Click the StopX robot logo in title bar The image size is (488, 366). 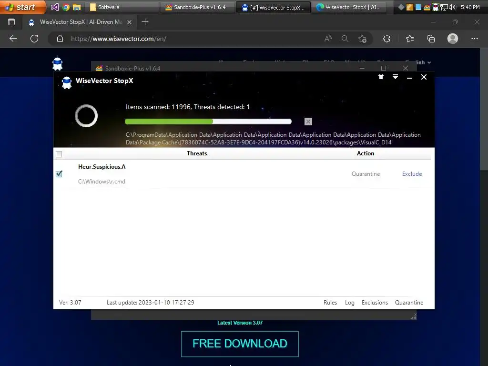click(x=67, y=82)
